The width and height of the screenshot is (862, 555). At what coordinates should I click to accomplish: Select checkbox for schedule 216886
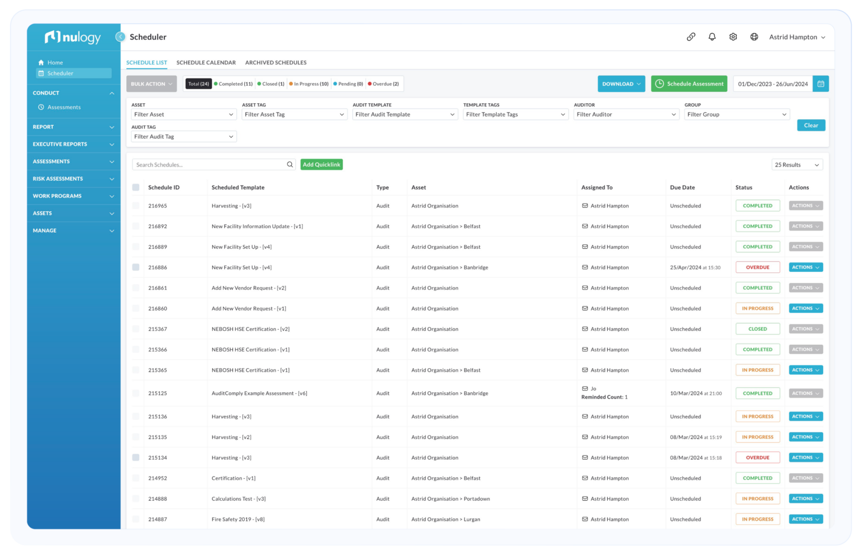click(x=136, y=267)
